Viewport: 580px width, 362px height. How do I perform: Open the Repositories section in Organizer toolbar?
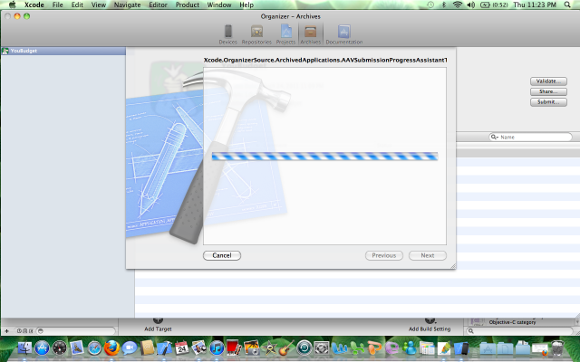[256, 34]
